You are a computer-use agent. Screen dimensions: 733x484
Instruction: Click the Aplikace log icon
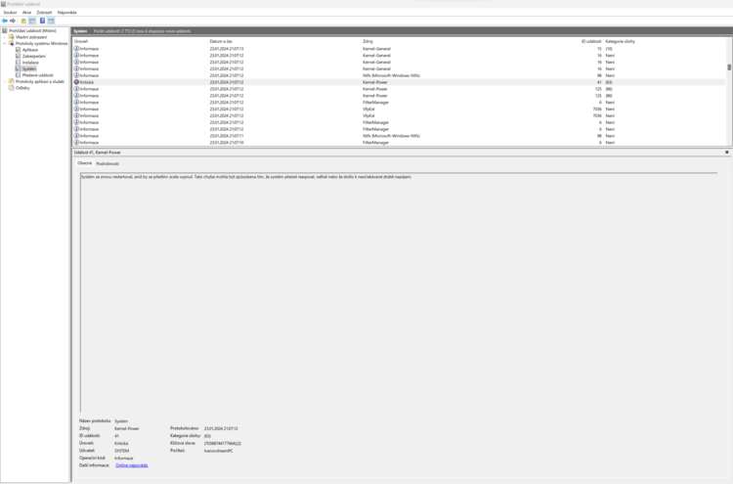(19, 50)
